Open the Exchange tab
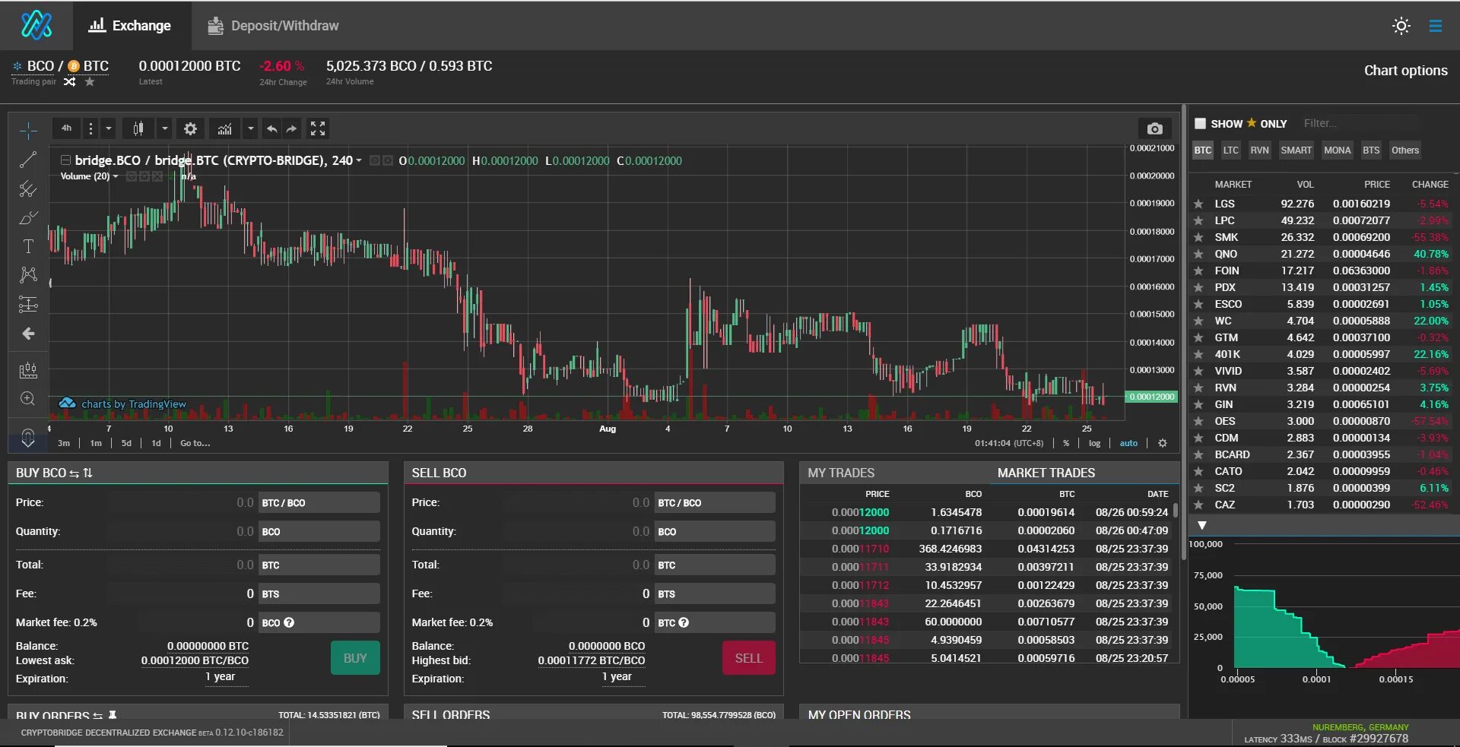 coord(131,26)
